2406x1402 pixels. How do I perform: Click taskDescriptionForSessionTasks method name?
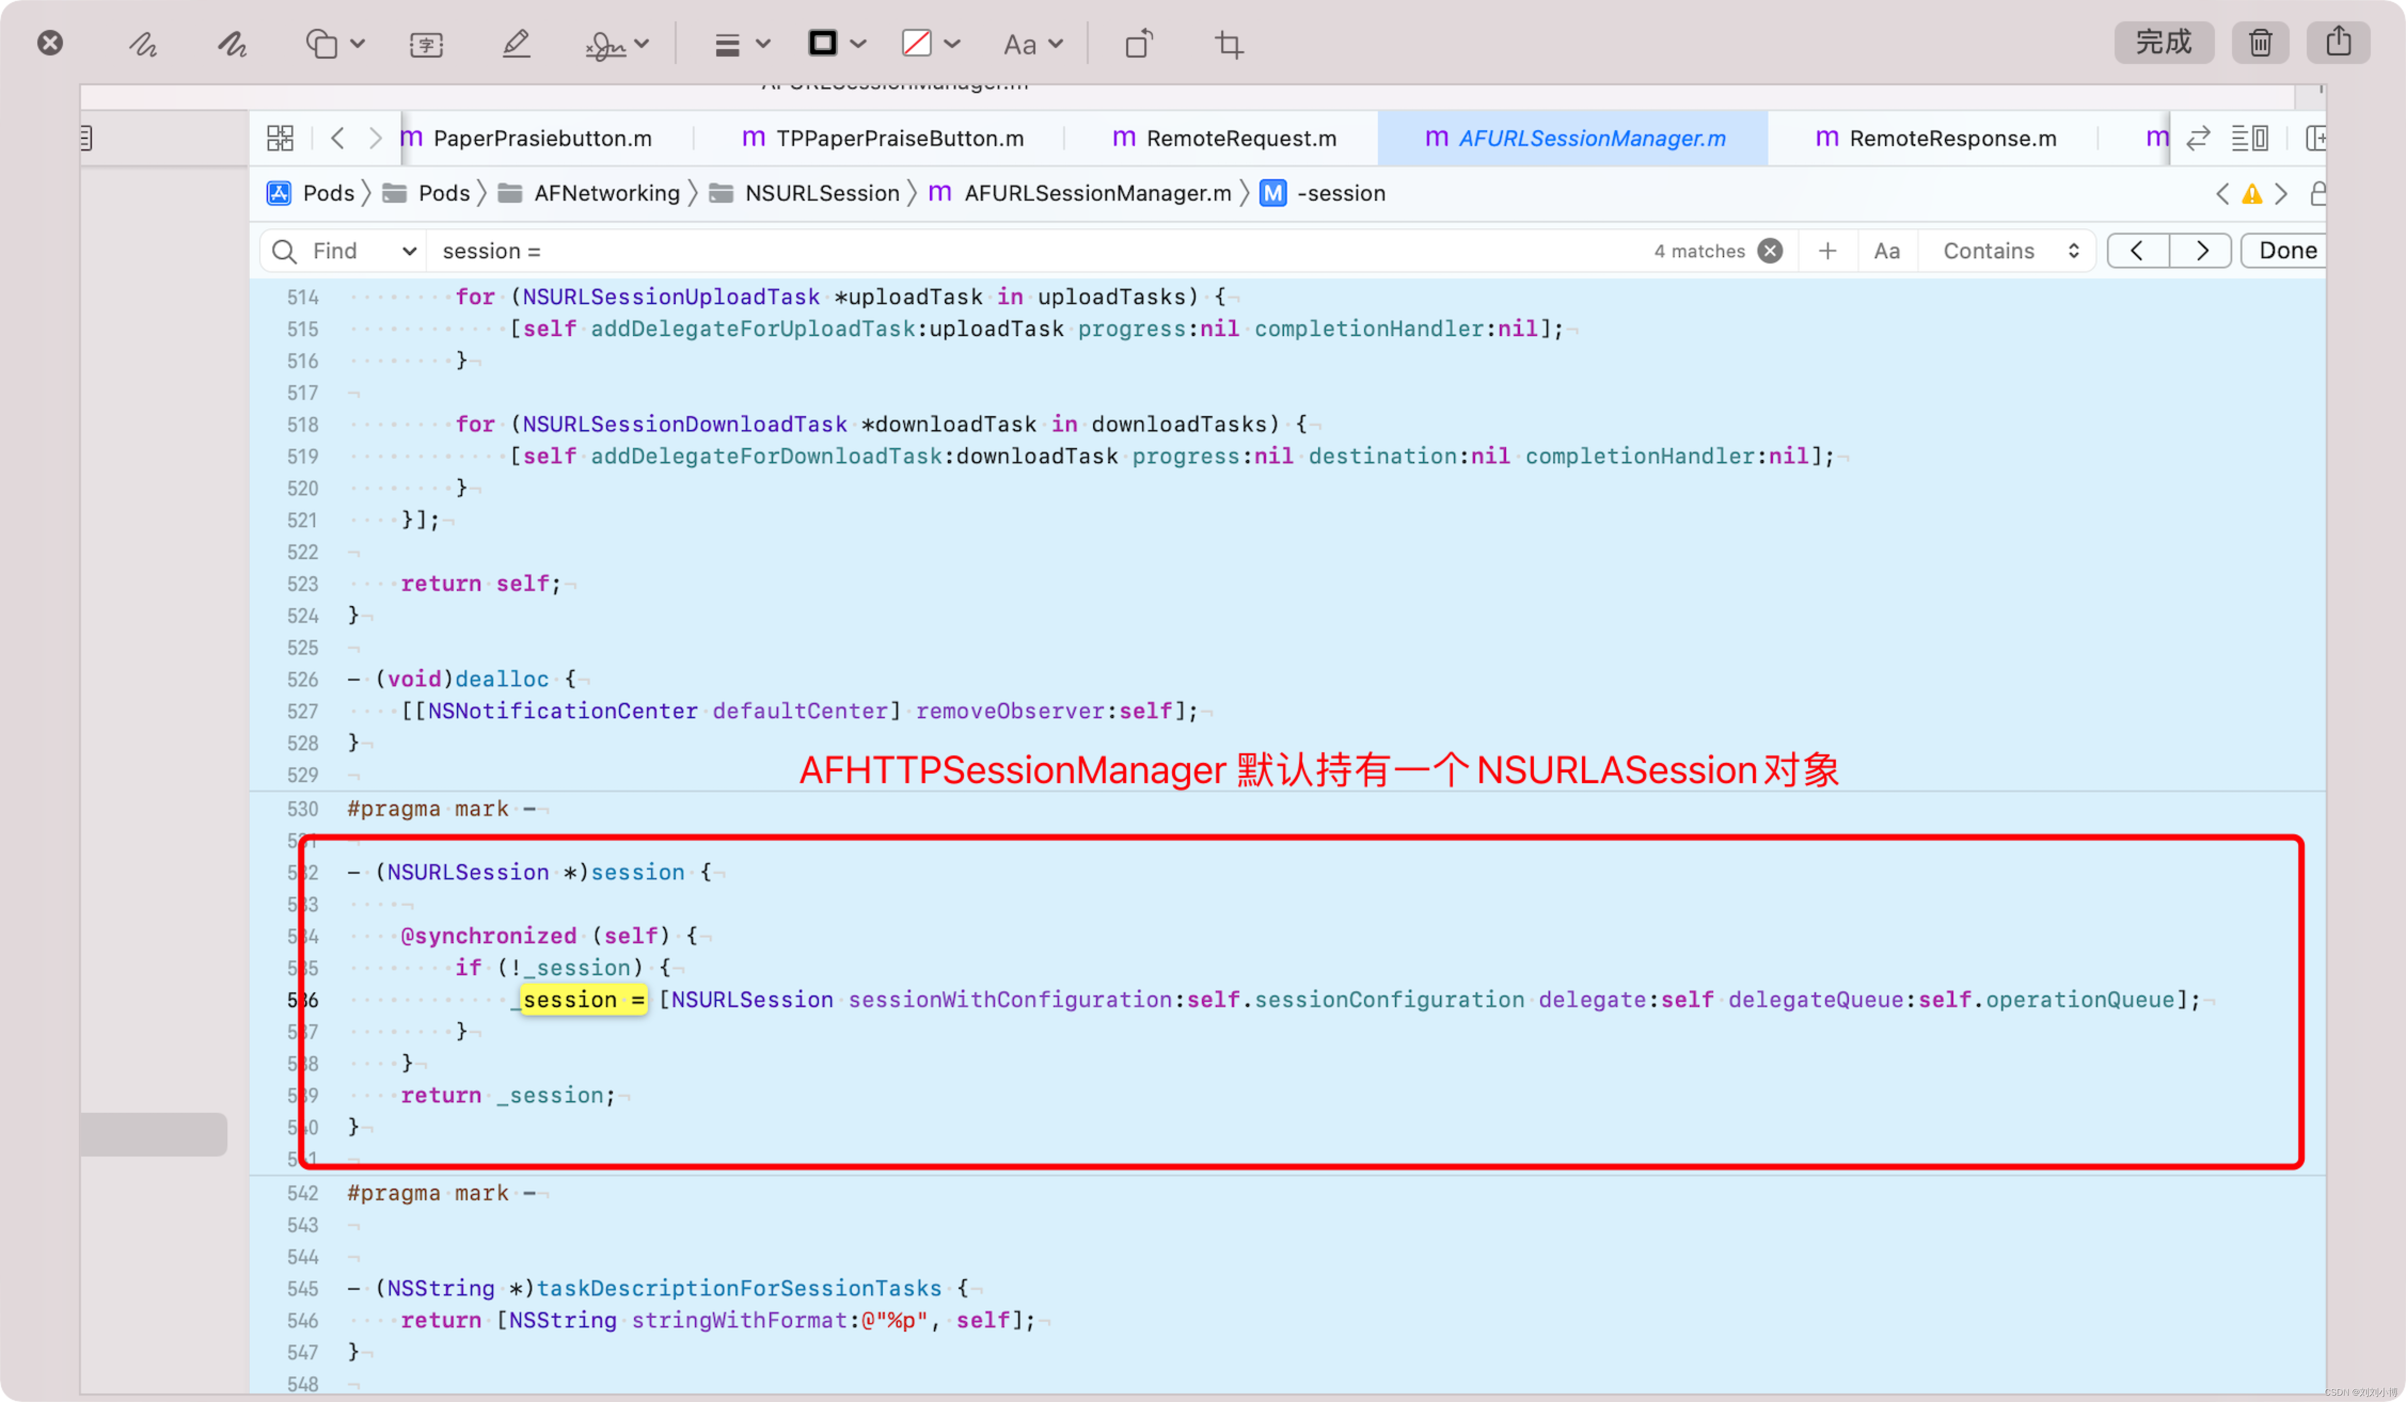[739, 1287]
